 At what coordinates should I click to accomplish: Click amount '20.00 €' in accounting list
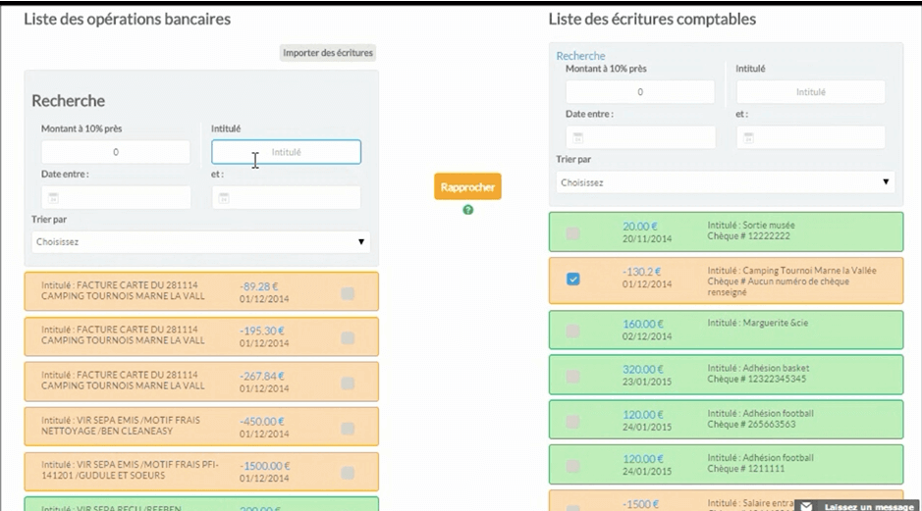(640, 227)
